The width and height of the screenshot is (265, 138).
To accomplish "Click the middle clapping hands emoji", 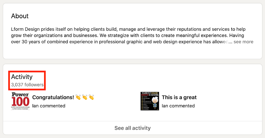I will point(85,98).
